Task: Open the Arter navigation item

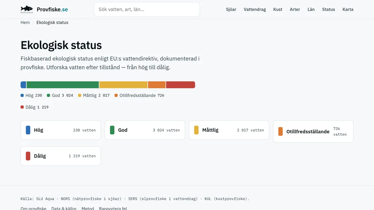Action: pyautogui.click(x=295, y=9)
